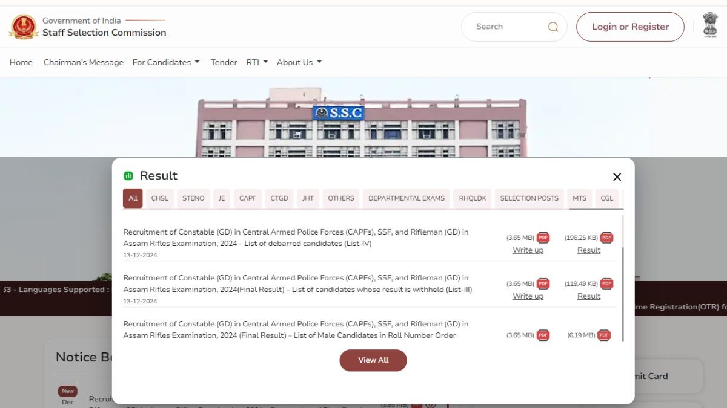Screen dimensions: 727x408
Task: Click the SSC emblem logo
Action: 24,27
